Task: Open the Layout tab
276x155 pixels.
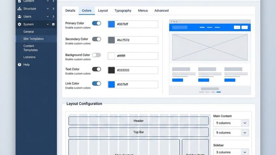Action: point(103,10)
